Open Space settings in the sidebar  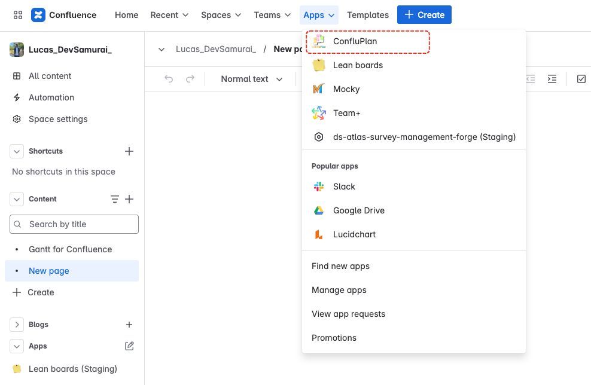pyautogui.click(x=72, y=119)
